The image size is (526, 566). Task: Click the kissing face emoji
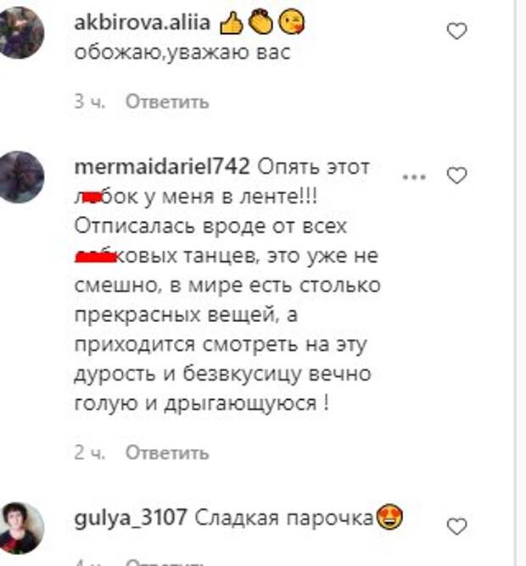tap(291, 22)
